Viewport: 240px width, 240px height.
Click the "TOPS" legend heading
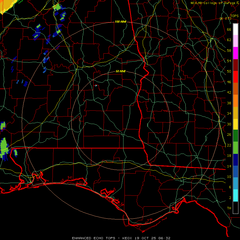click(x=234, y=16)
